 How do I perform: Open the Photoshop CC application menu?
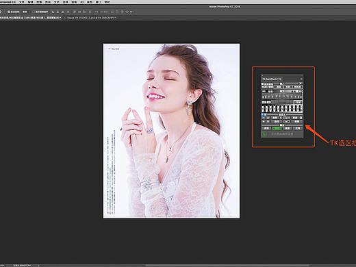click(x=8, y=2)
